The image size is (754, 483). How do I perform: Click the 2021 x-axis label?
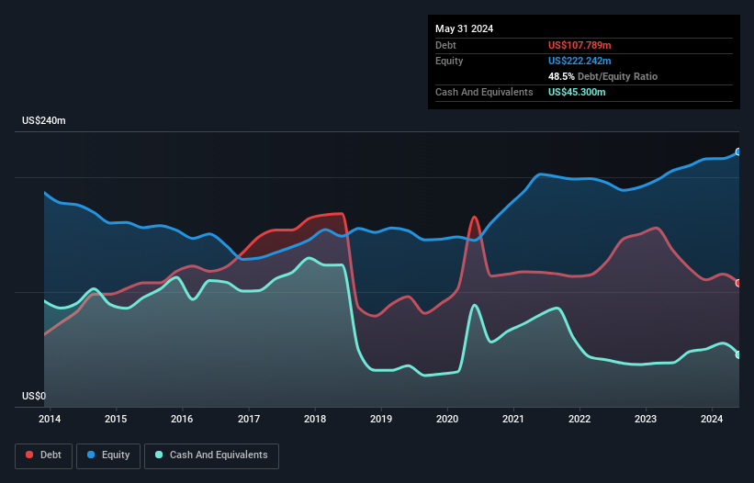[513, 419]
